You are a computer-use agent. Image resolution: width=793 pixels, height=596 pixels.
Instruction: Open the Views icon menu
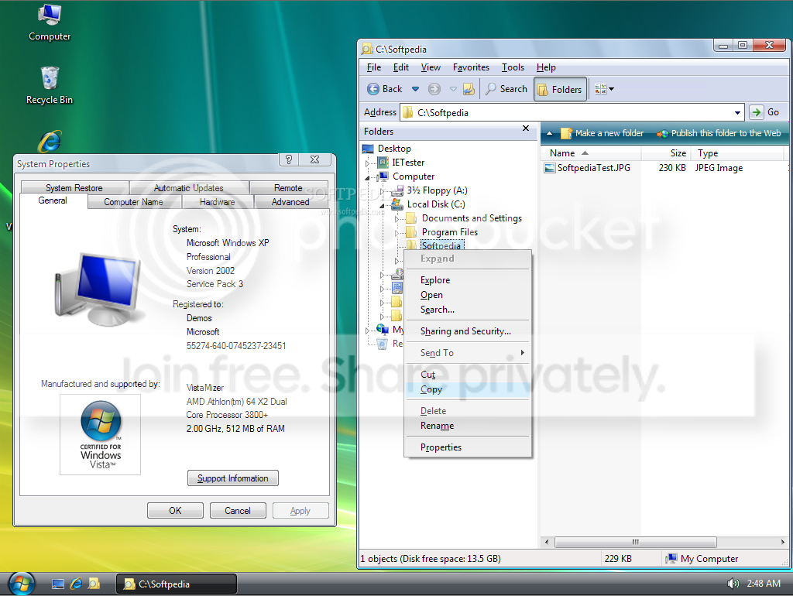[604, 89]
